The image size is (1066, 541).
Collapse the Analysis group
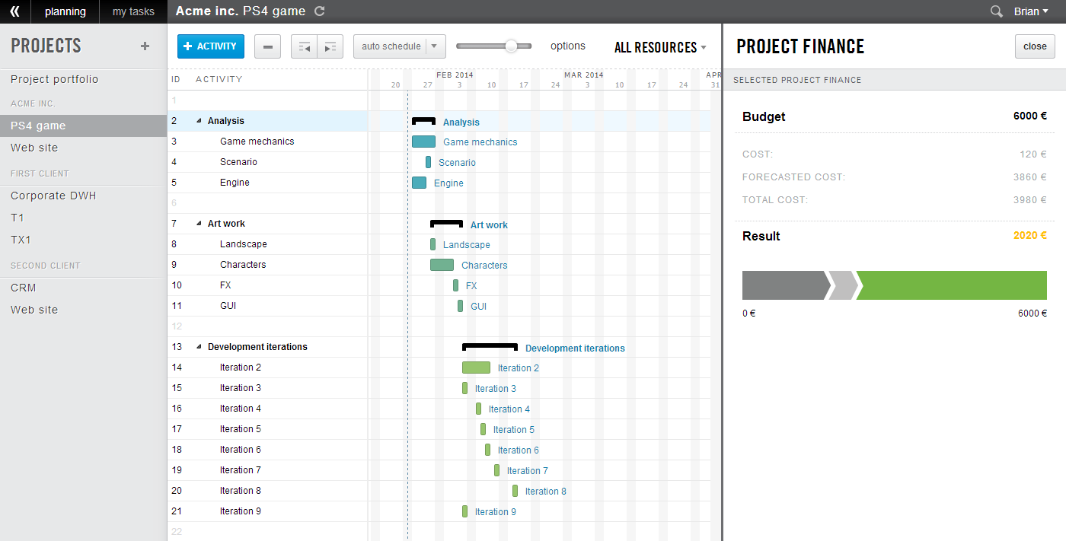[x=199, y=121]
